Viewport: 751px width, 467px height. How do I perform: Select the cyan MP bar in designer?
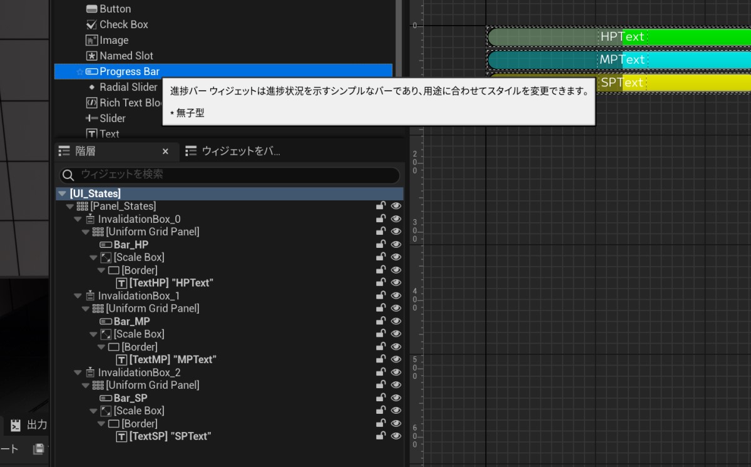(x=619, y=60)
